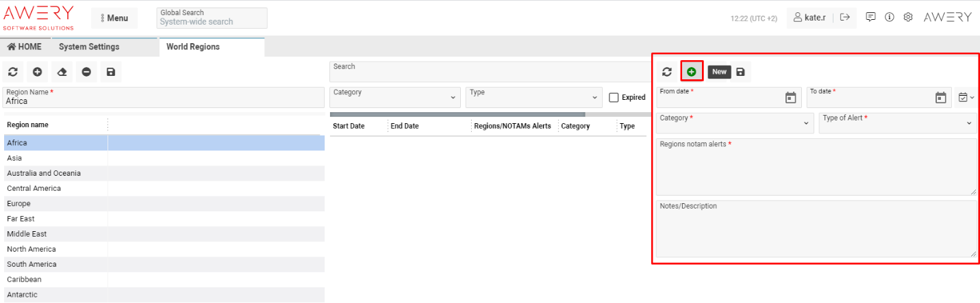Save the alert with the right panel disk icon
This screenshot has height=303, width=980.
pyautogui.click(x=740, y=71)
